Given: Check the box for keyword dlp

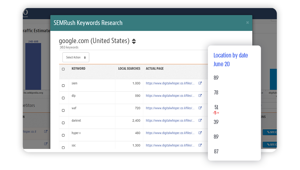Looking at the screenshot, I should [63, 98].
